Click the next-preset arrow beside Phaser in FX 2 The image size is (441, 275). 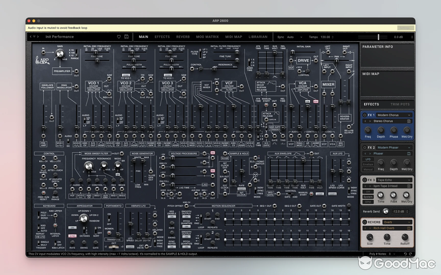pos(370,154)
